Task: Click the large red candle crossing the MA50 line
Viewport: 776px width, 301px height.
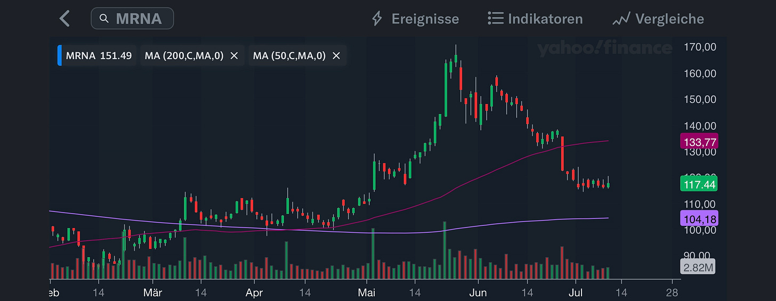Action: pos(562,153)
